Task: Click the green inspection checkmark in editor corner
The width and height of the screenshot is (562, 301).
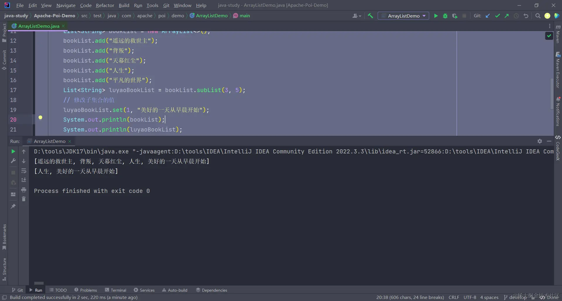Action: click(x=549, y=36)
